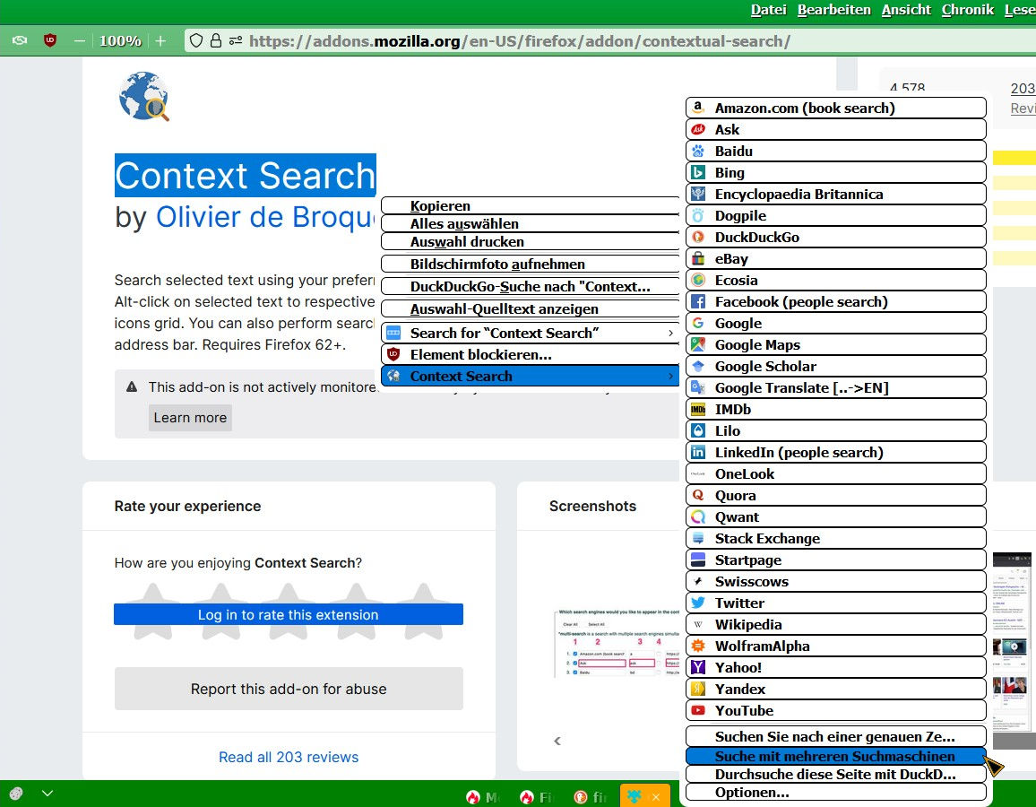
Task: Open Read all 203 reviews link
Action: click(x=289, y=757)
